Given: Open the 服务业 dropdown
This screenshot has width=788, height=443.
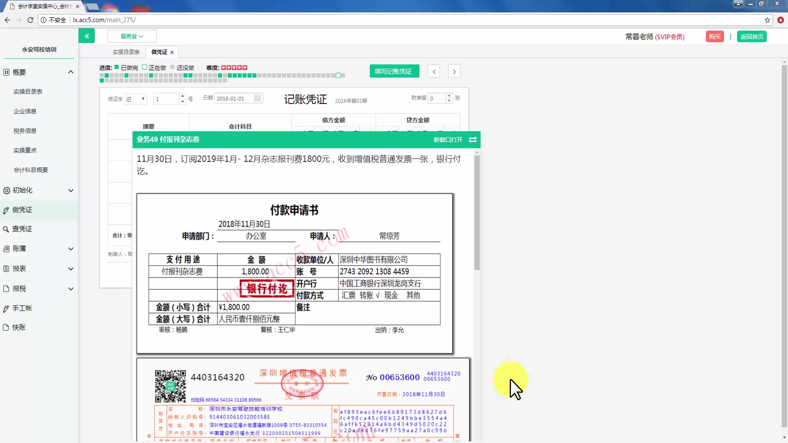Looking at the screenshot, I should click(132, 36).
